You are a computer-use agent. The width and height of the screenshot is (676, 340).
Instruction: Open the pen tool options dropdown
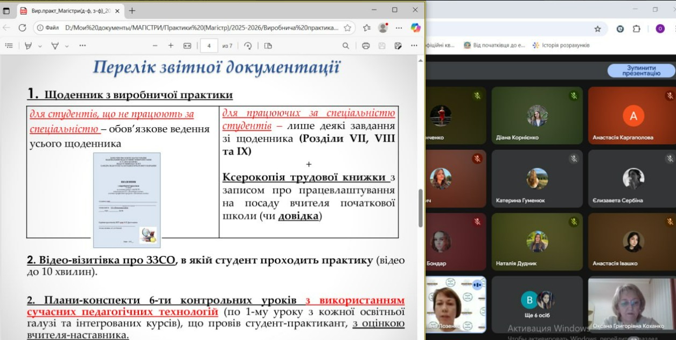pos(40,46)
